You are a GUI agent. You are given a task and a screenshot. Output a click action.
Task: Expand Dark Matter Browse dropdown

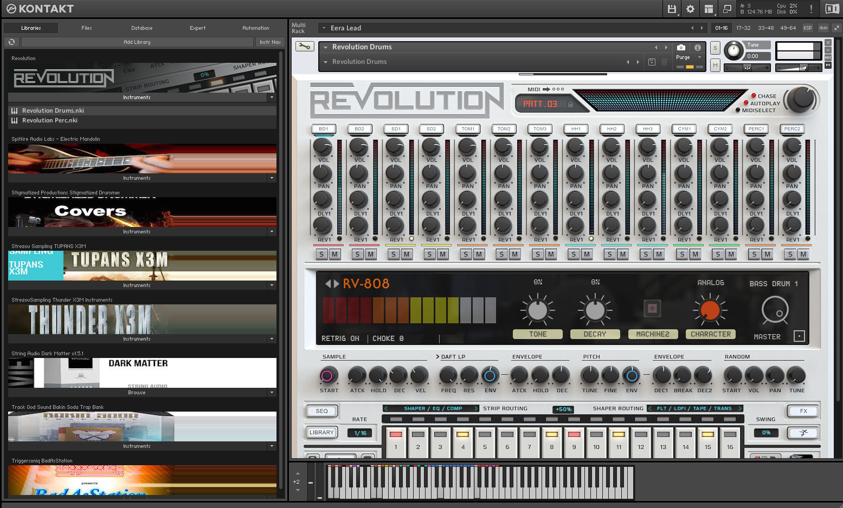coord(272,393)
